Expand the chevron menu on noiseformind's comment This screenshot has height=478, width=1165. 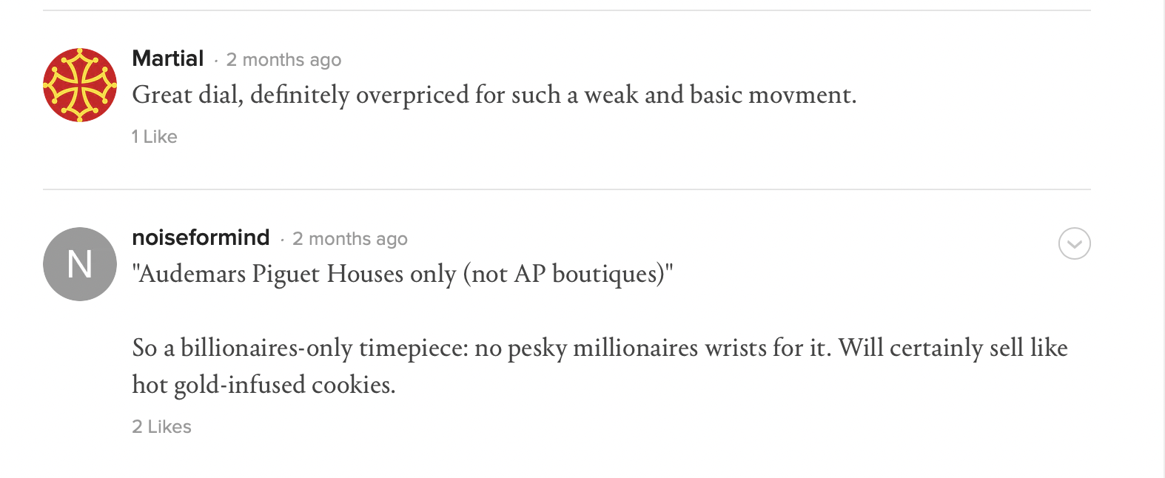click(x=1074, y=243)
